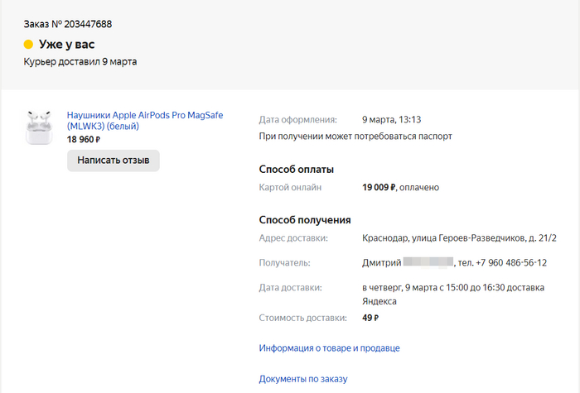Click the Способ оплаты heading
This screenshot has height=393, width=580.
coord(296,169)
